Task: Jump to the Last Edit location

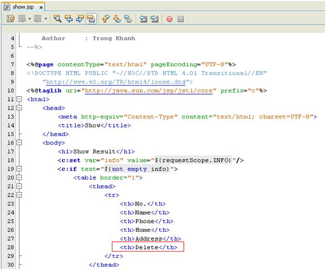Action: point(10,19)
